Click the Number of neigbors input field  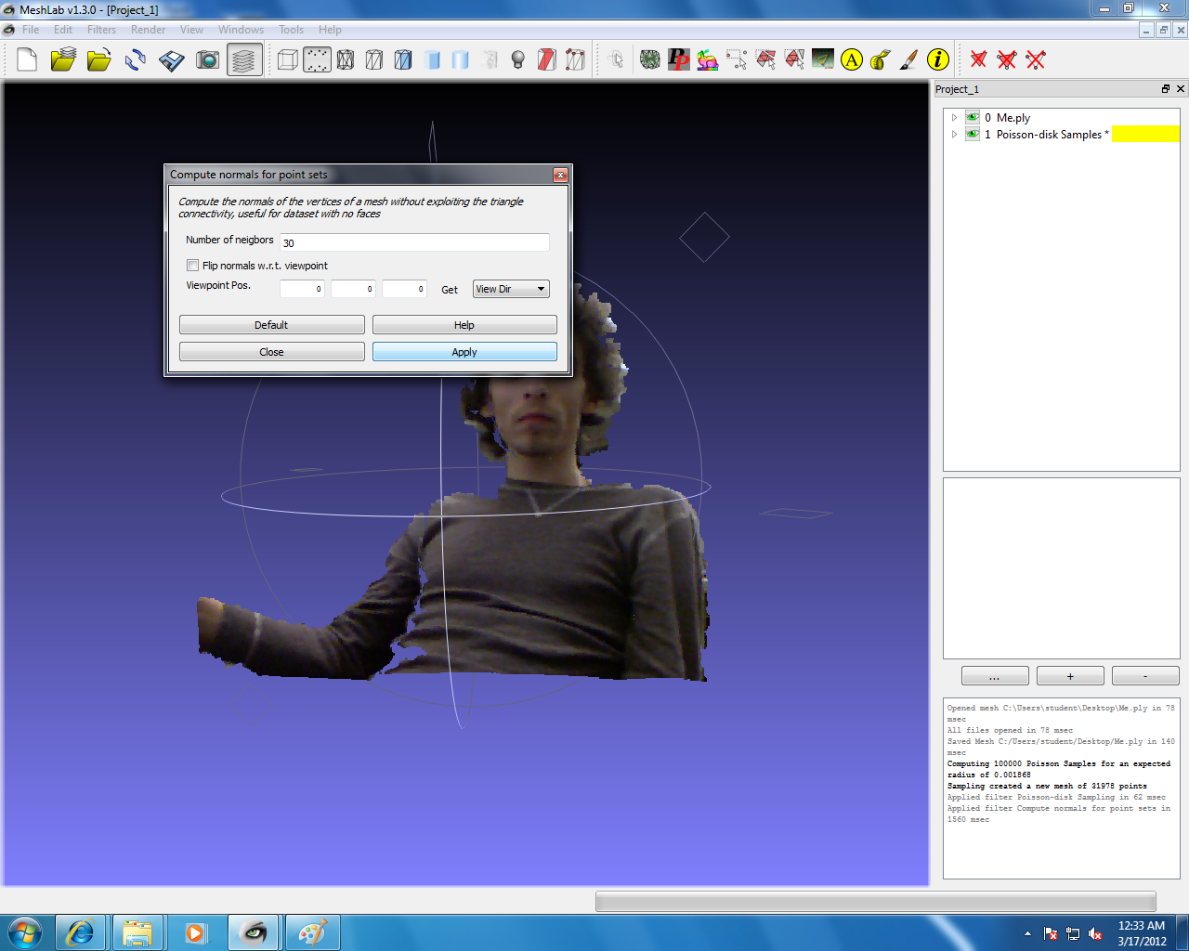(x=414, y=242)
